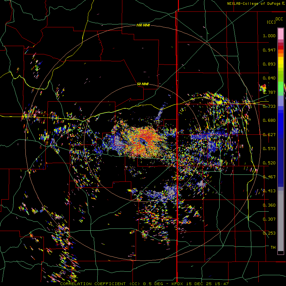Click the 0.680 legend value
286x286 pixels.
click(269, 120)
